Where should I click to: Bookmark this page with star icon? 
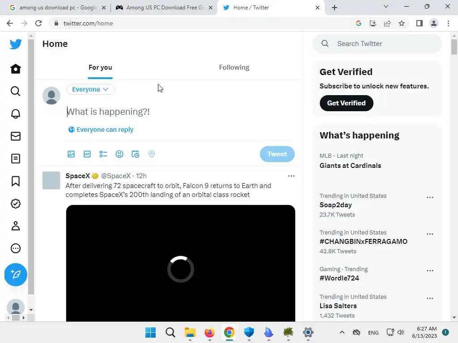click(x=402, y=23)
